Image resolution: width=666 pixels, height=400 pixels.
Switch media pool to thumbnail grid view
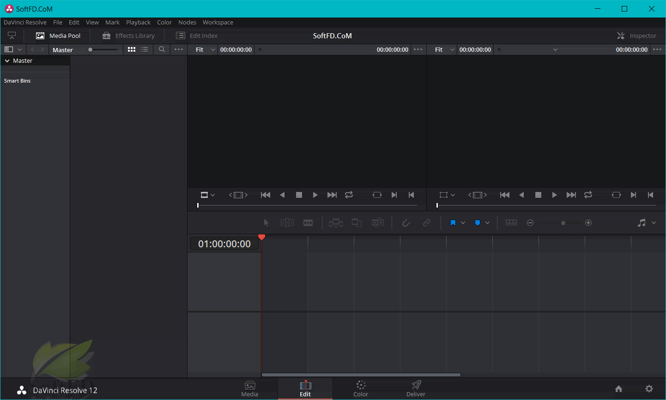click(132, 49)
